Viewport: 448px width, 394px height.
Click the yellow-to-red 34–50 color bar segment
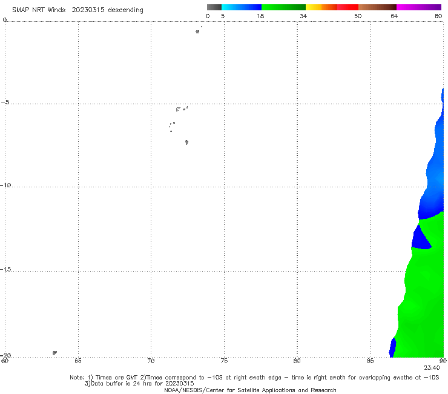[x=332, y=7]
